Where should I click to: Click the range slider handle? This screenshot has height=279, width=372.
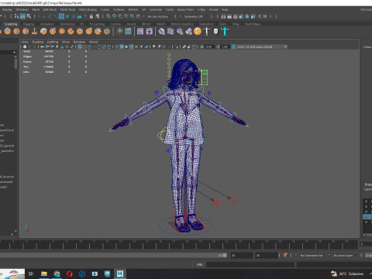coord(225,255)
